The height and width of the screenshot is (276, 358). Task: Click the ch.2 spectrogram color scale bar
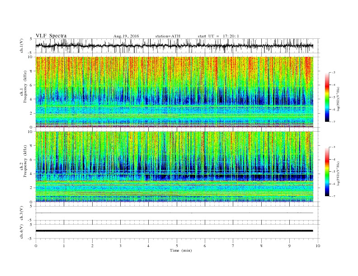click(327, 172)
